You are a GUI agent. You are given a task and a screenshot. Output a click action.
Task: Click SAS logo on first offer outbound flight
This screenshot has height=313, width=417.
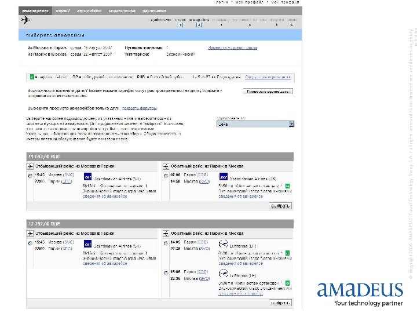click(x=87, y=177)
